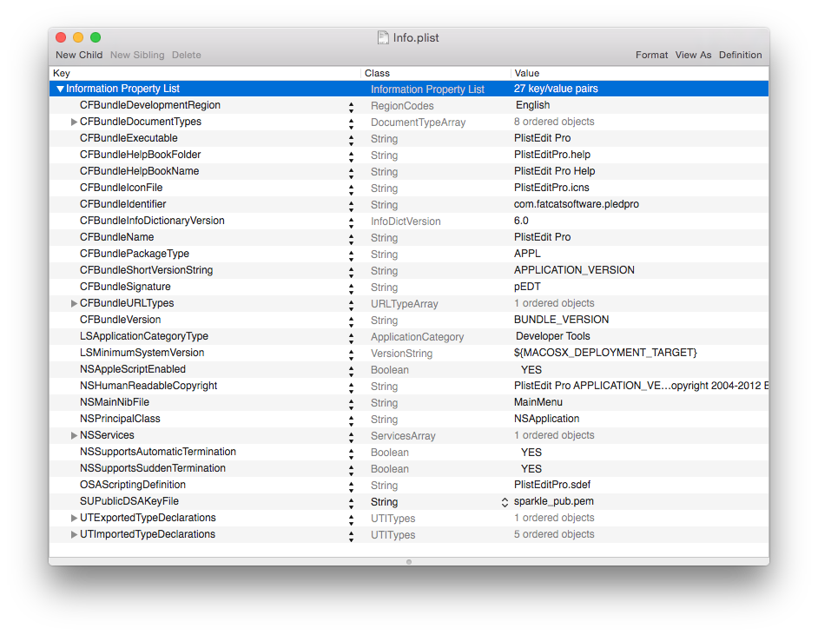Click the reorder stepper for UTImportedTypeDeclarations
This screenshot has width=818, height=635.
(x=351, y=535)
